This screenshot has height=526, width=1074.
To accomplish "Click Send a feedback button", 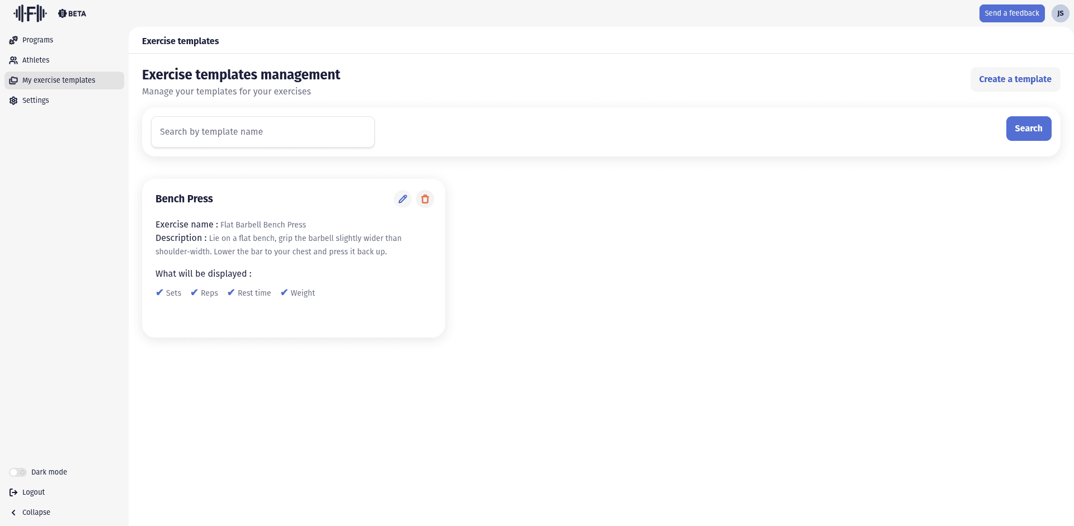I will click(1011, 13).
